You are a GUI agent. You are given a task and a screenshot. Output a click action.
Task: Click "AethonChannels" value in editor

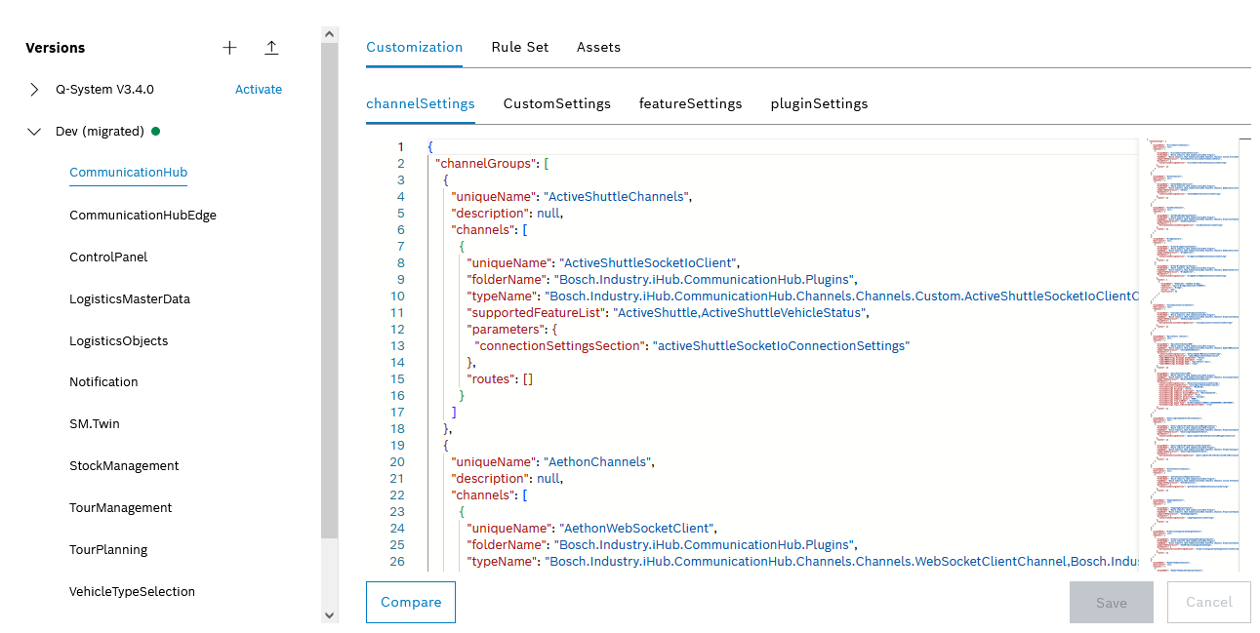[x=596, y=462]
